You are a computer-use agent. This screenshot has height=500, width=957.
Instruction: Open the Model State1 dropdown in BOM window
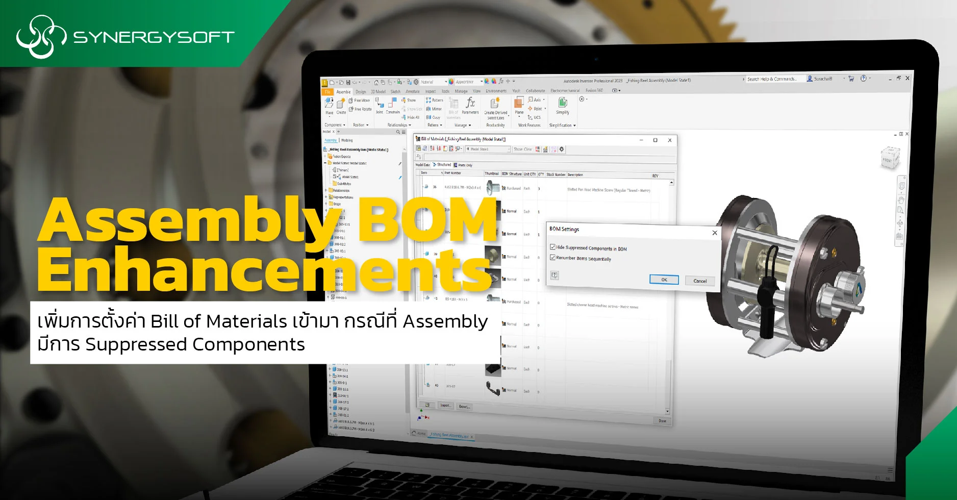pyautogui.click(x=509, y=149)
